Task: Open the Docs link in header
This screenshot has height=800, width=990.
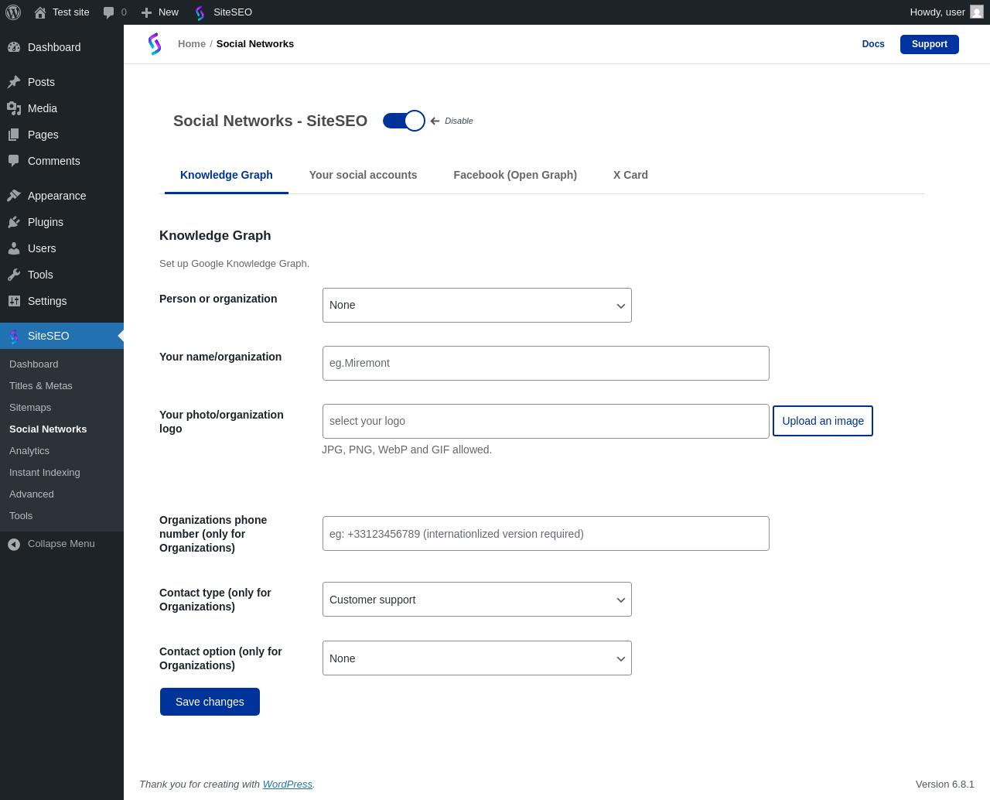Action: pos(873,44)
